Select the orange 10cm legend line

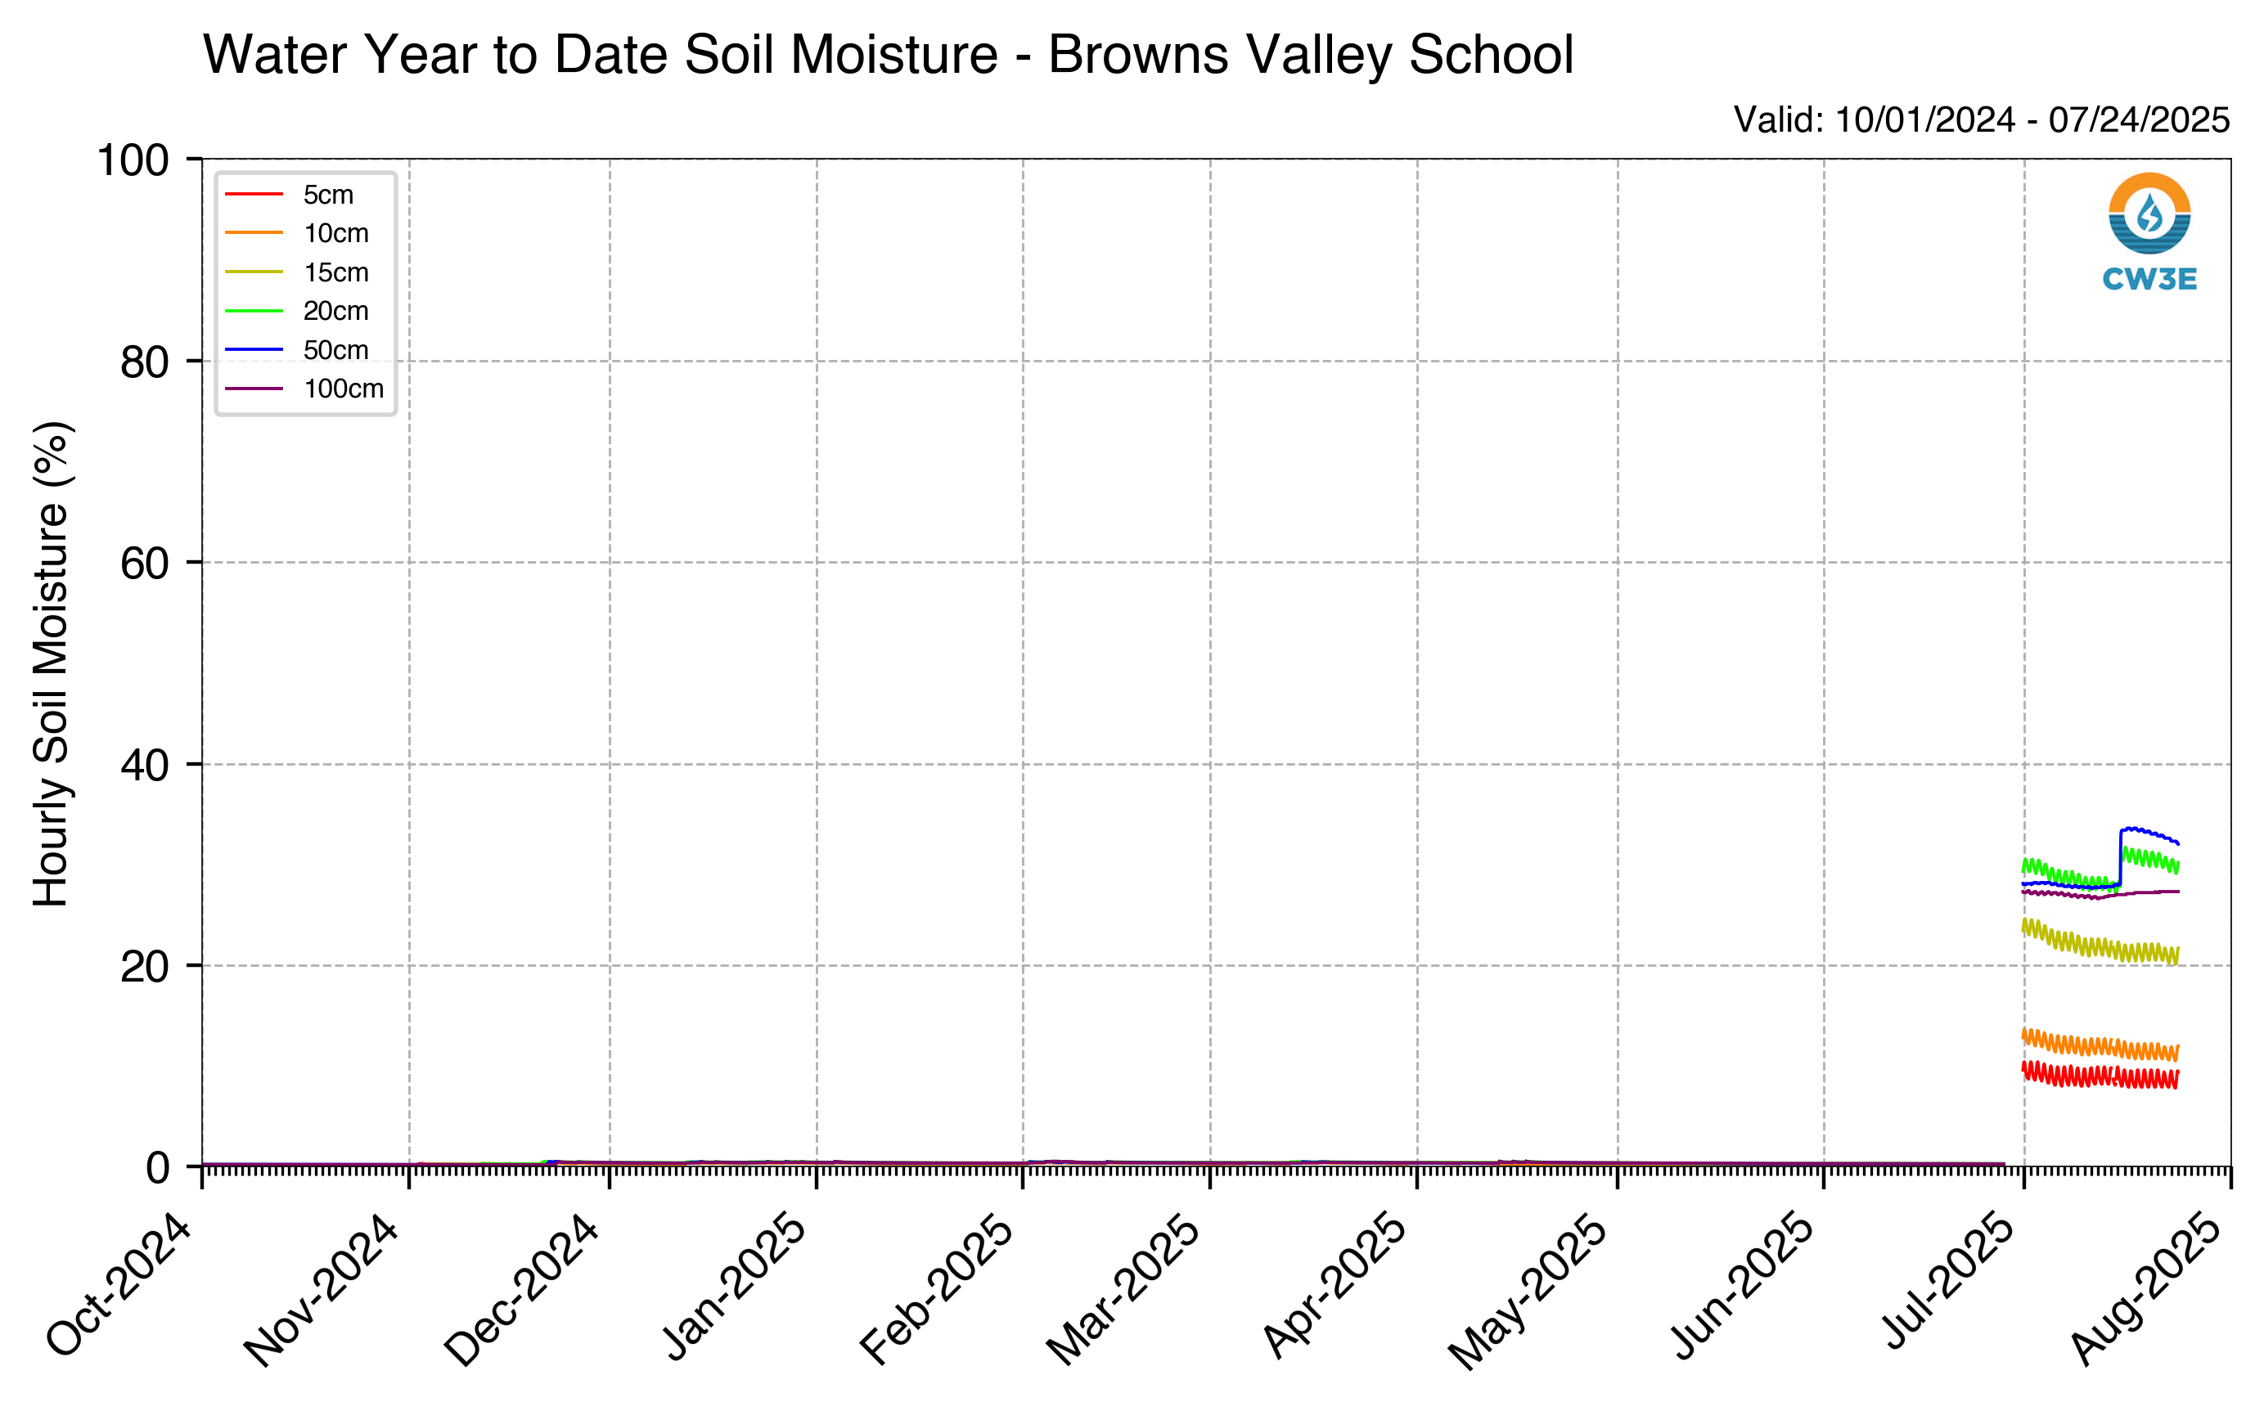point(254,232)
